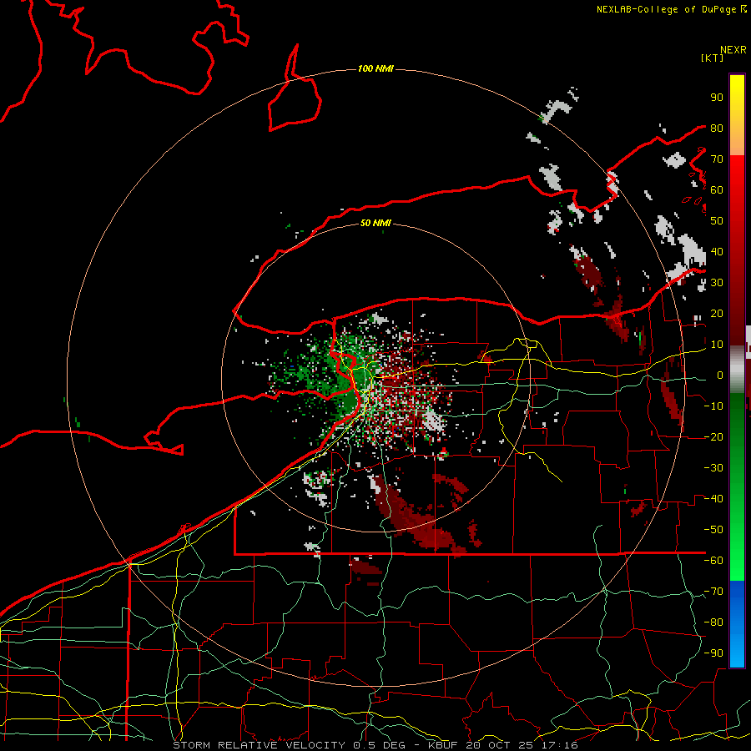Click the 50 knot scale label
751x751 pixels.
pos(717,221)
